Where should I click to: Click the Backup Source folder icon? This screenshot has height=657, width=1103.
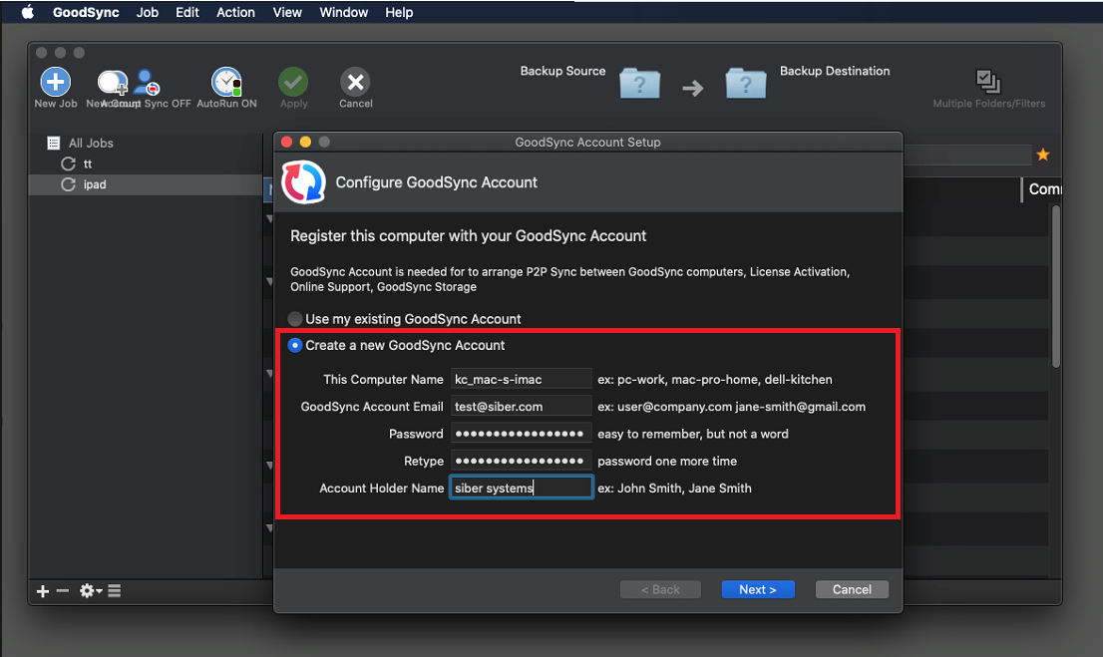(639, 84)
